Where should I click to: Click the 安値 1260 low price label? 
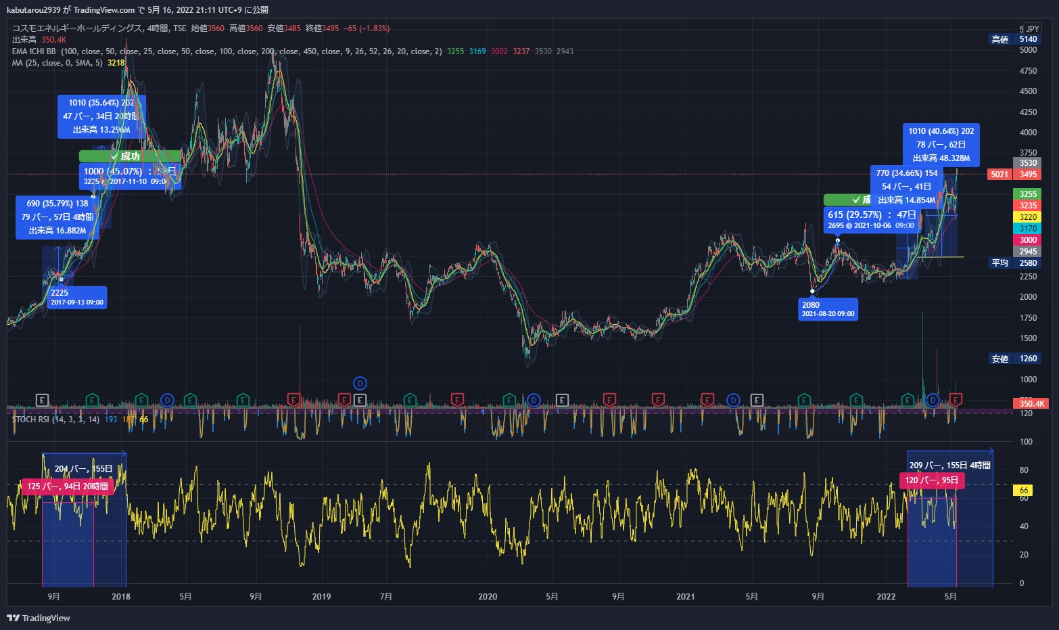pos(1014,359)
